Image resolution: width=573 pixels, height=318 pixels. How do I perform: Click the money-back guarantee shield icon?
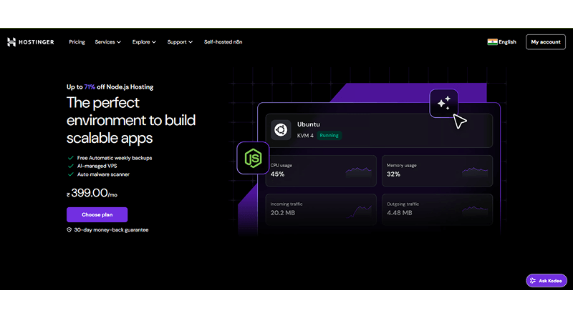(69, 230)
